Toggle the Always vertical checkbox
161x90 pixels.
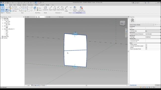pos(146,44)
